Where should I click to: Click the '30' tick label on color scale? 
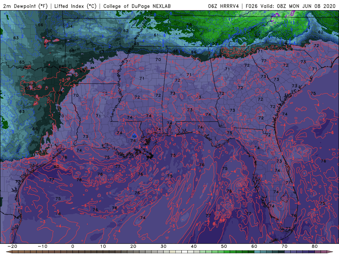click(164, 246)
